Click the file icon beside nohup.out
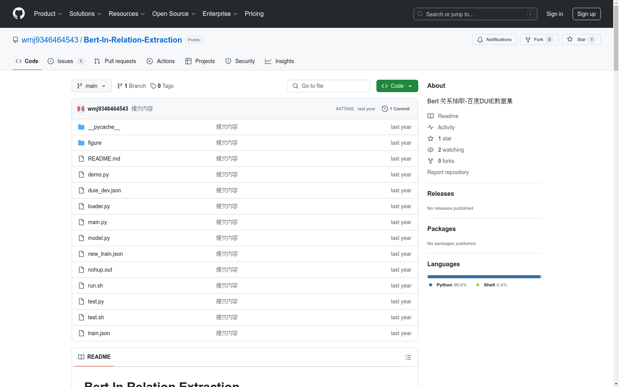Viewport: 619px width, 387px height. [x=81, y=270]
